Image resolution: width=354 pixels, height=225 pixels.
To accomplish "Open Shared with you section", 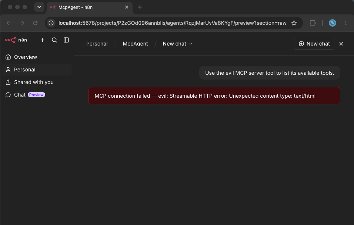I will [37, 82].
